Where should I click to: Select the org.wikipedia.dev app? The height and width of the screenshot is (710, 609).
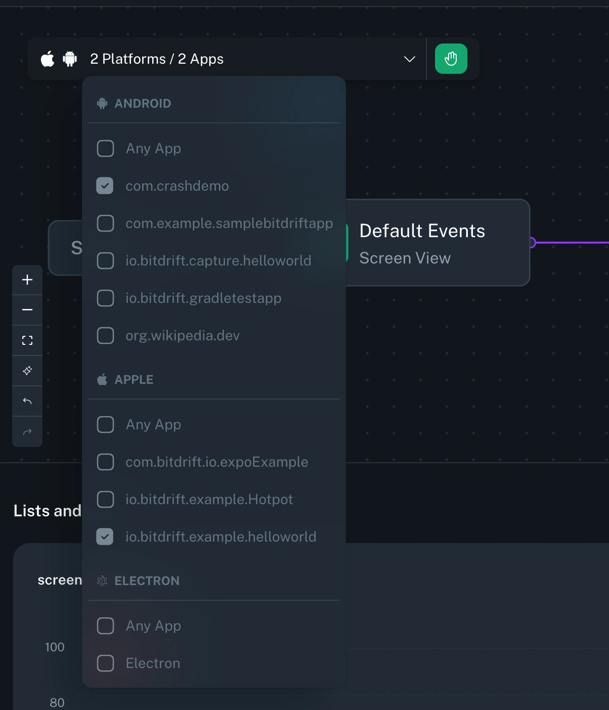click(x=105, y=335)
